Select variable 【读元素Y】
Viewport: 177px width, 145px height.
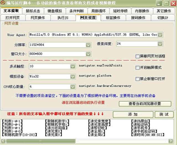53,135
